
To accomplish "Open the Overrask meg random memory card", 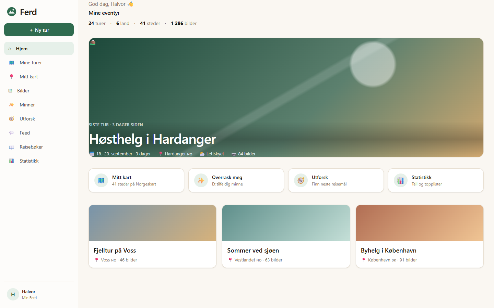I will point(236,180).
